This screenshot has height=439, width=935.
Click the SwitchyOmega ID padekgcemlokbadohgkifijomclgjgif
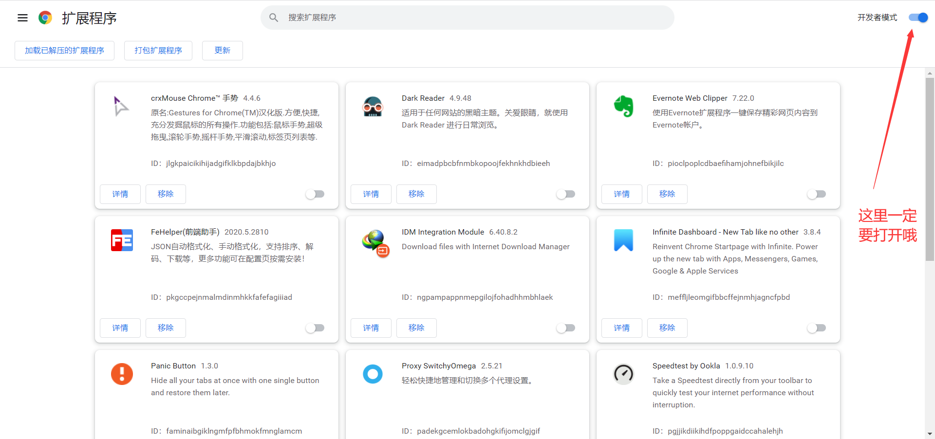pyautogui.click(x=479, y=431)
